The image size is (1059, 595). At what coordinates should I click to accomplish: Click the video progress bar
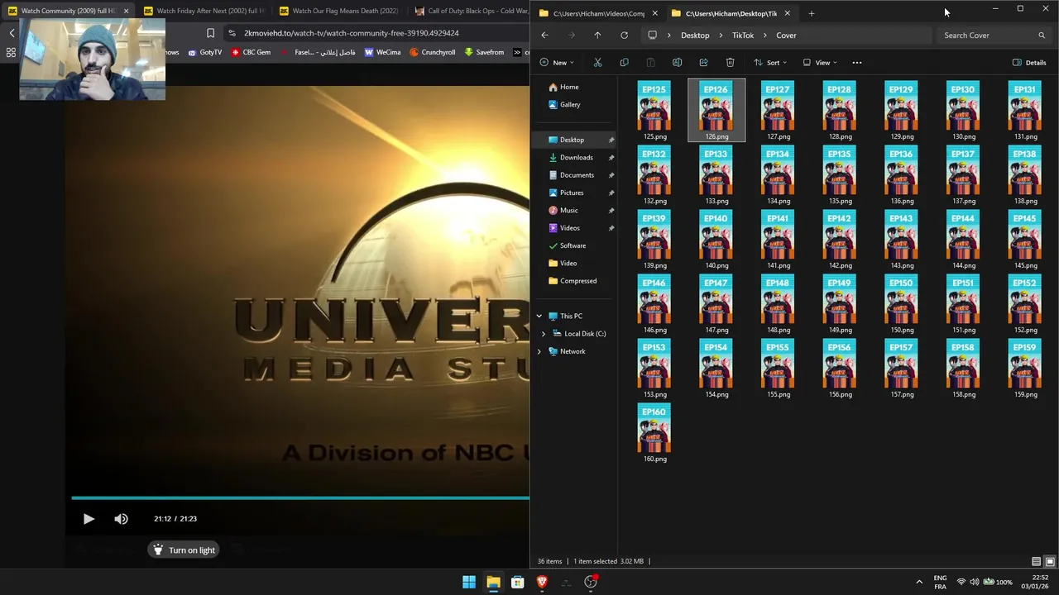point(299,498)
